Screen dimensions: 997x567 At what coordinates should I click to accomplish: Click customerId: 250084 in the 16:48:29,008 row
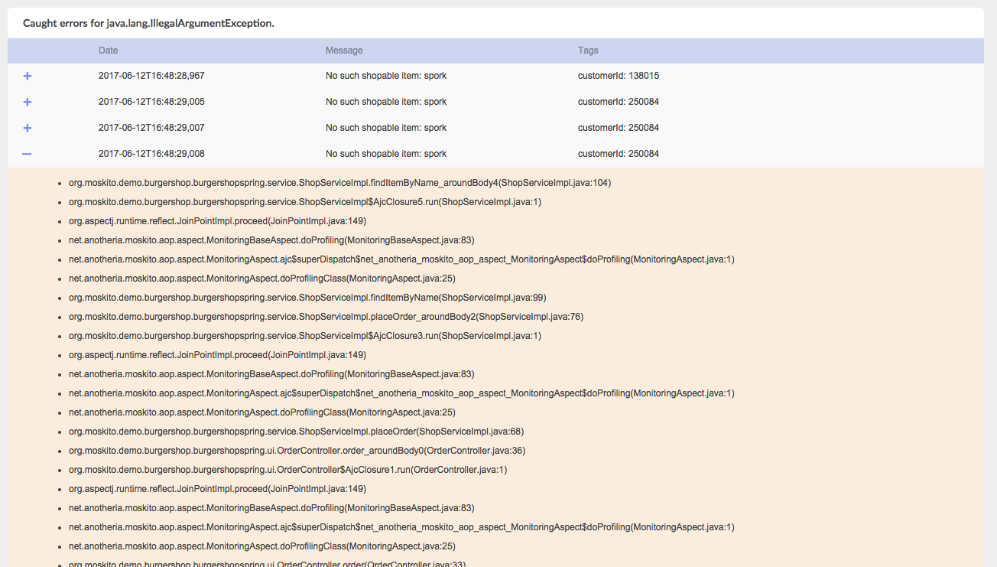pyautogui.click(x=619, y=154)
